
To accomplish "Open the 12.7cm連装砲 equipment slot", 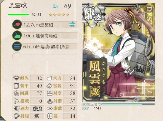I will (50, 25).
